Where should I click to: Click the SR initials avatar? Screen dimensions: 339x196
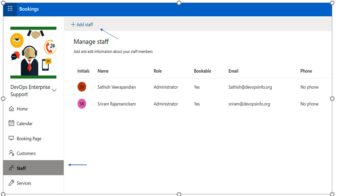click(x=82, y=104)
